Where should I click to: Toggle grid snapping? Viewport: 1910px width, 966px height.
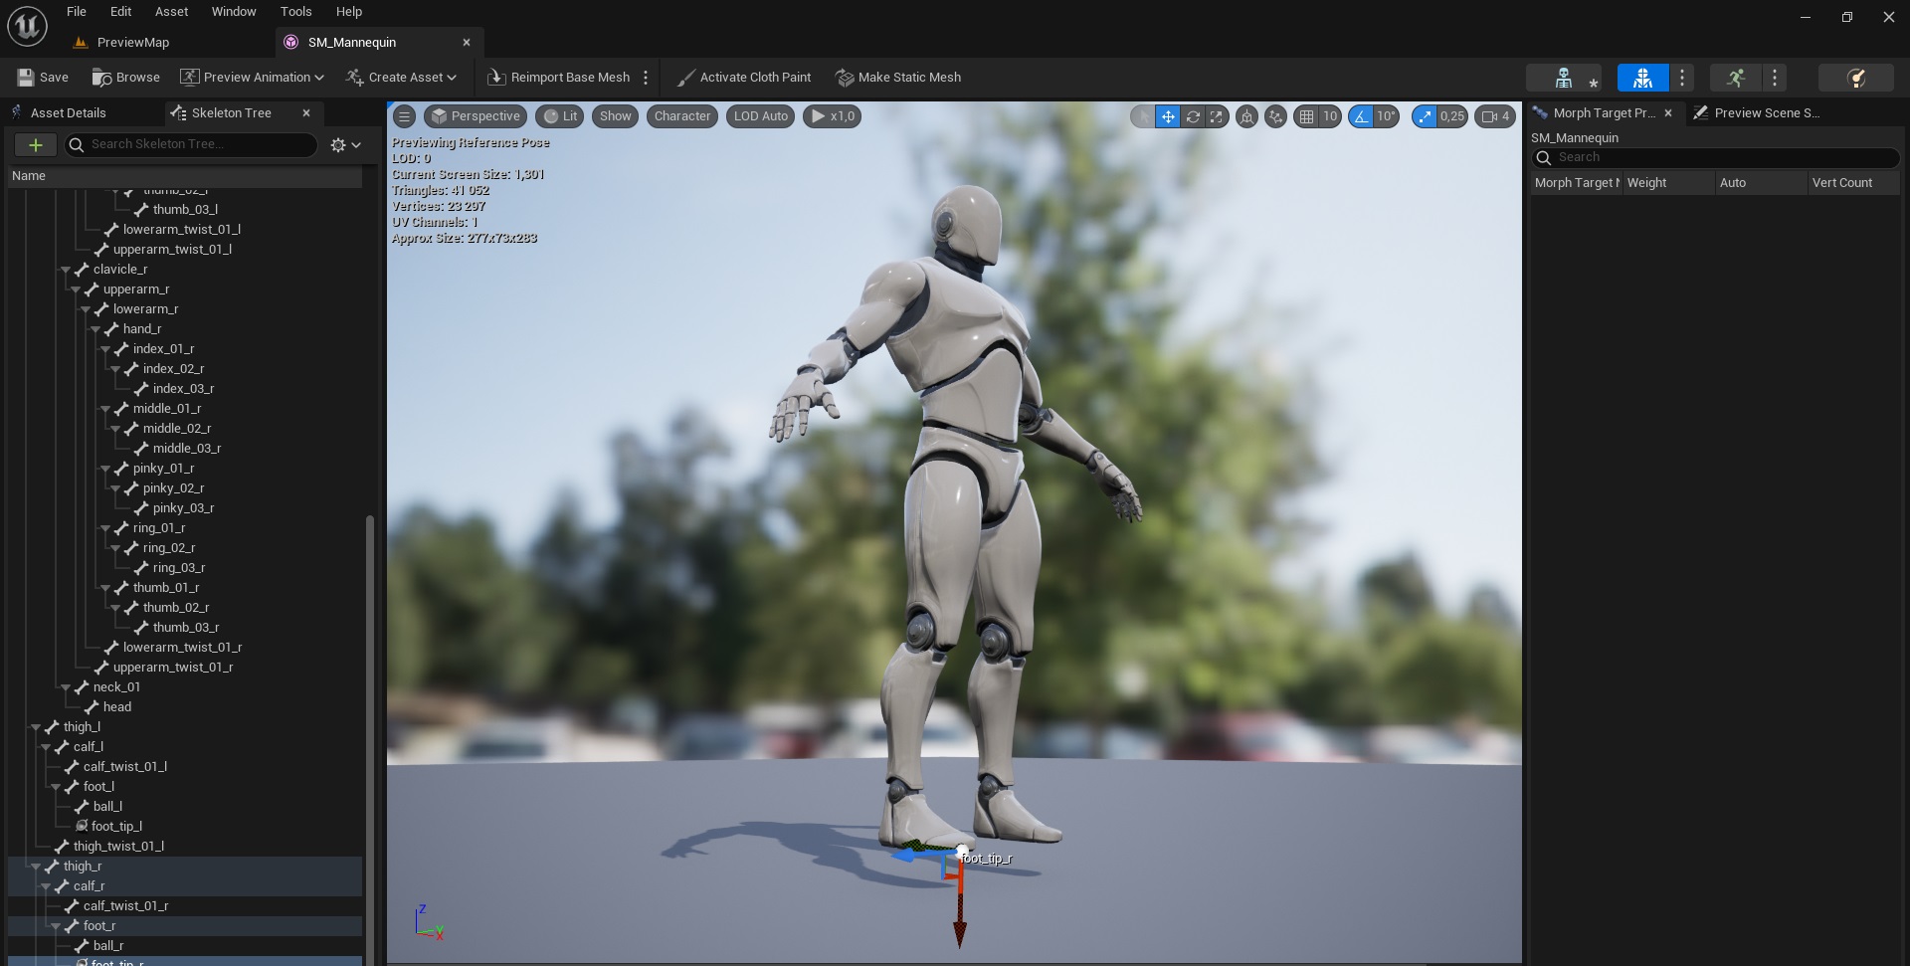(x=1306, y=116)
